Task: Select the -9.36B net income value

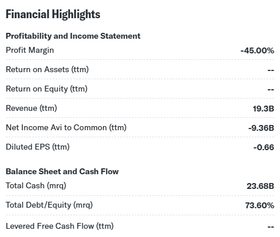Action: click(261, 128)
